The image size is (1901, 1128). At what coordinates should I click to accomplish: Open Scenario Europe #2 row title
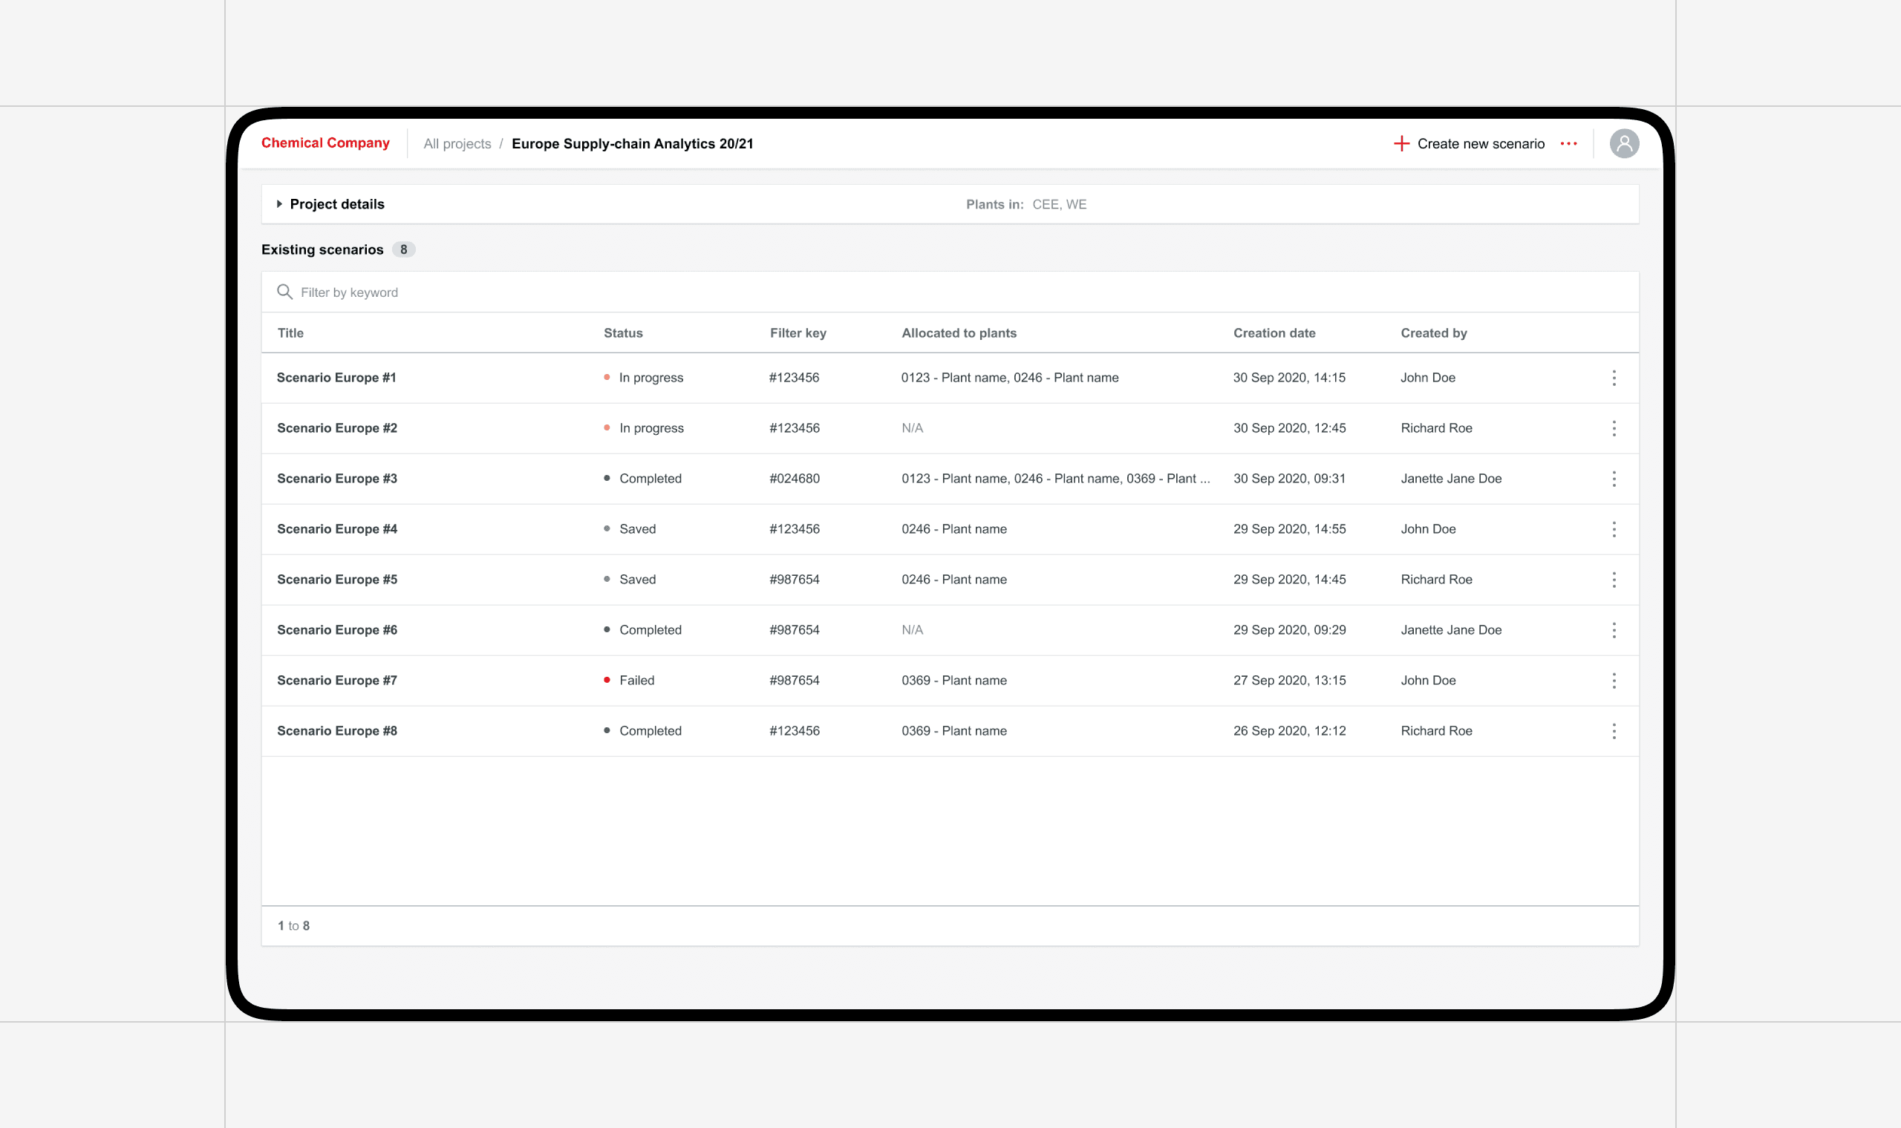(337, 428)
